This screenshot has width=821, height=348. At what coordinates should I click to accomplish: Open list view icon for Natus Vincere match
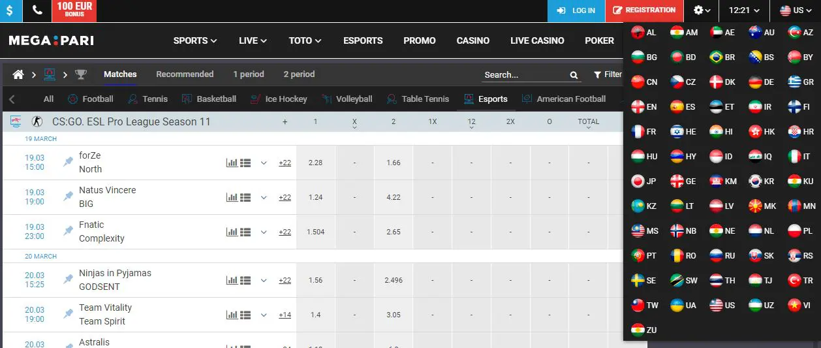pyautogui.click(x=245, y=197)
